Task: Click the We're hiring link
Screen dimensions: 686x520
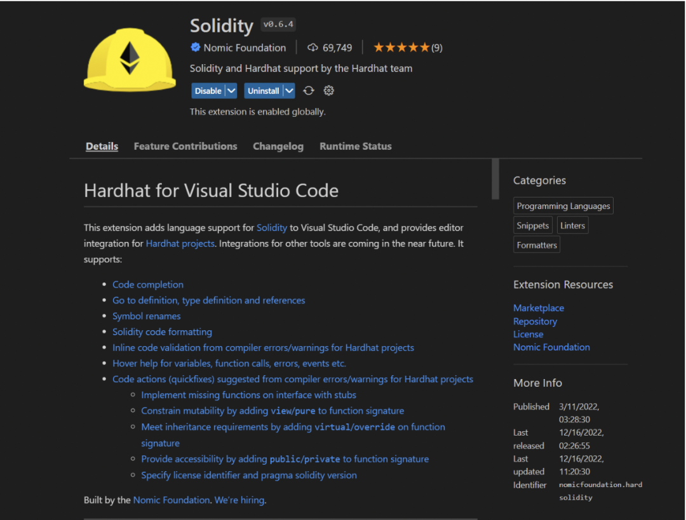Action: [x=239, y=500]
